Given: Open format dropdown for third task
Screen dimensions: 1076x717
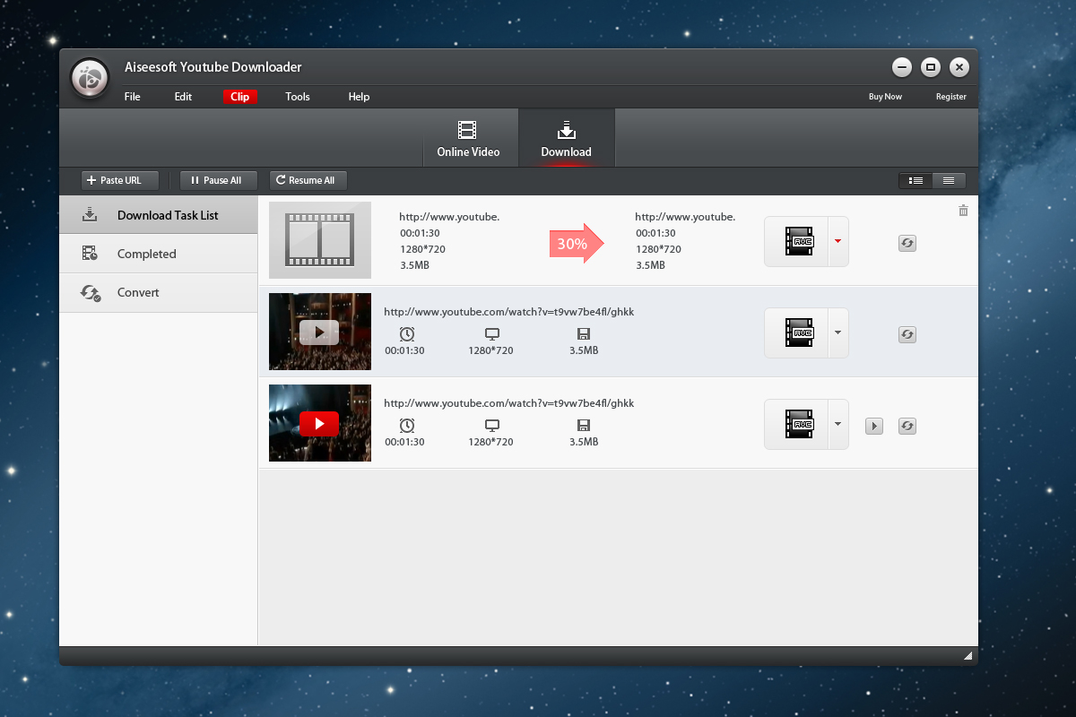Looking at the screenshot, I should click(837, 424).
